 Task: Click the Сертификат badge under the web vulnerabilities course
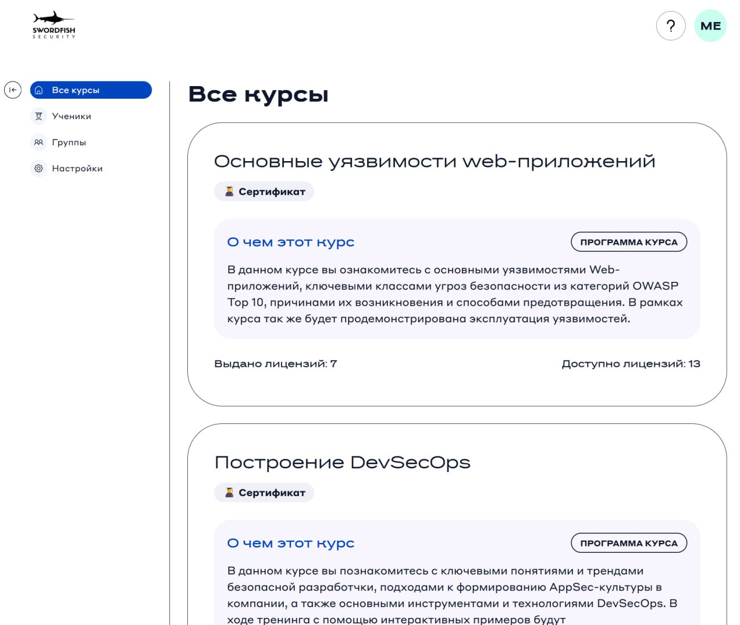coord(264,192)
